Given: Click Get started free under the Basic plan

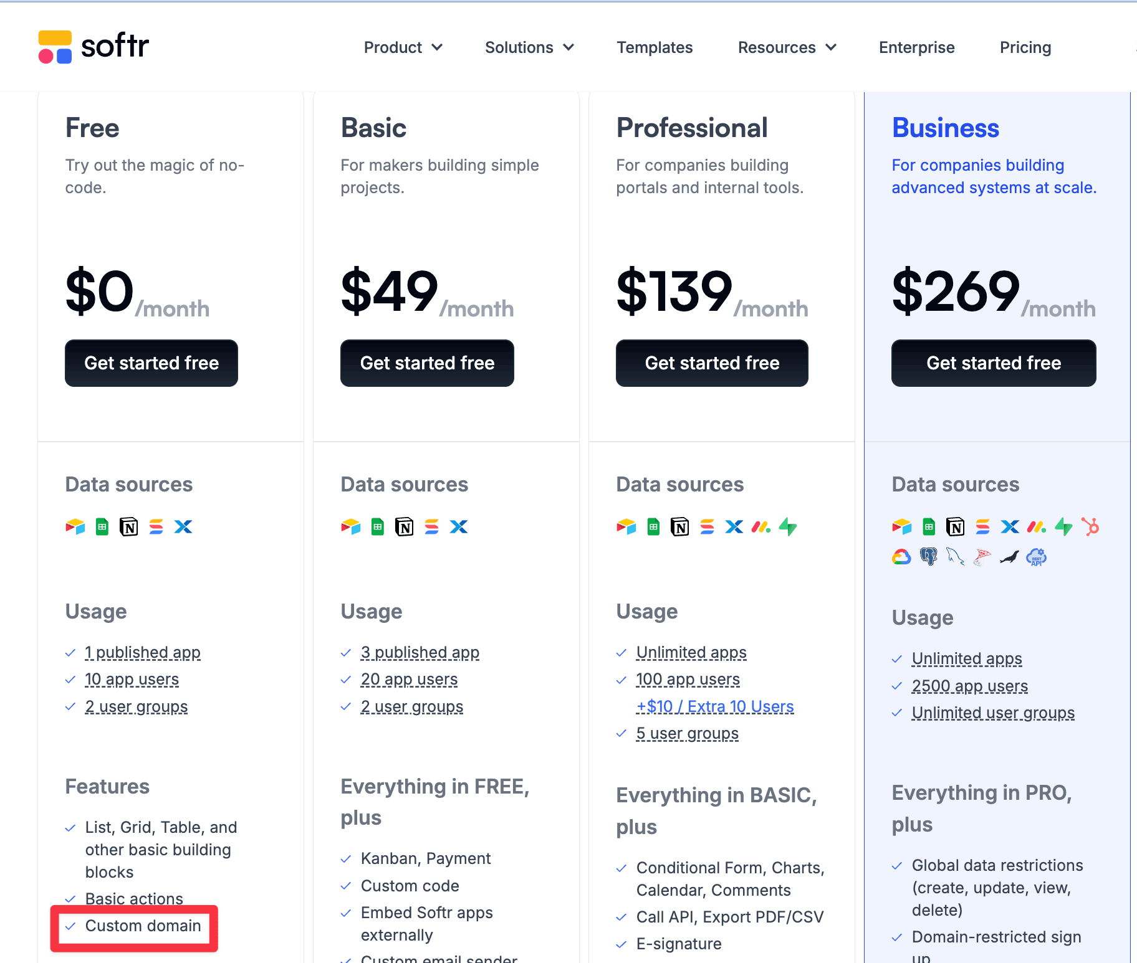Looking at the screenshot, I should [x=426, y=363].
